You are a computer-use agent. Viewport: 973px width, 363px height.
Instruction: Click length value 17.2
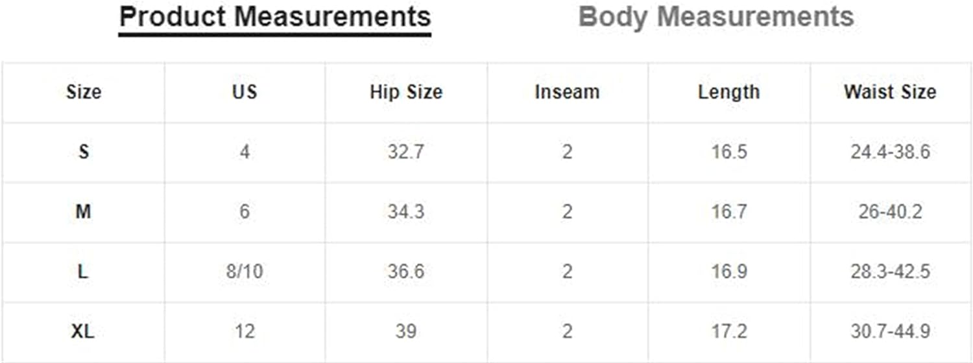click(728, 332)
